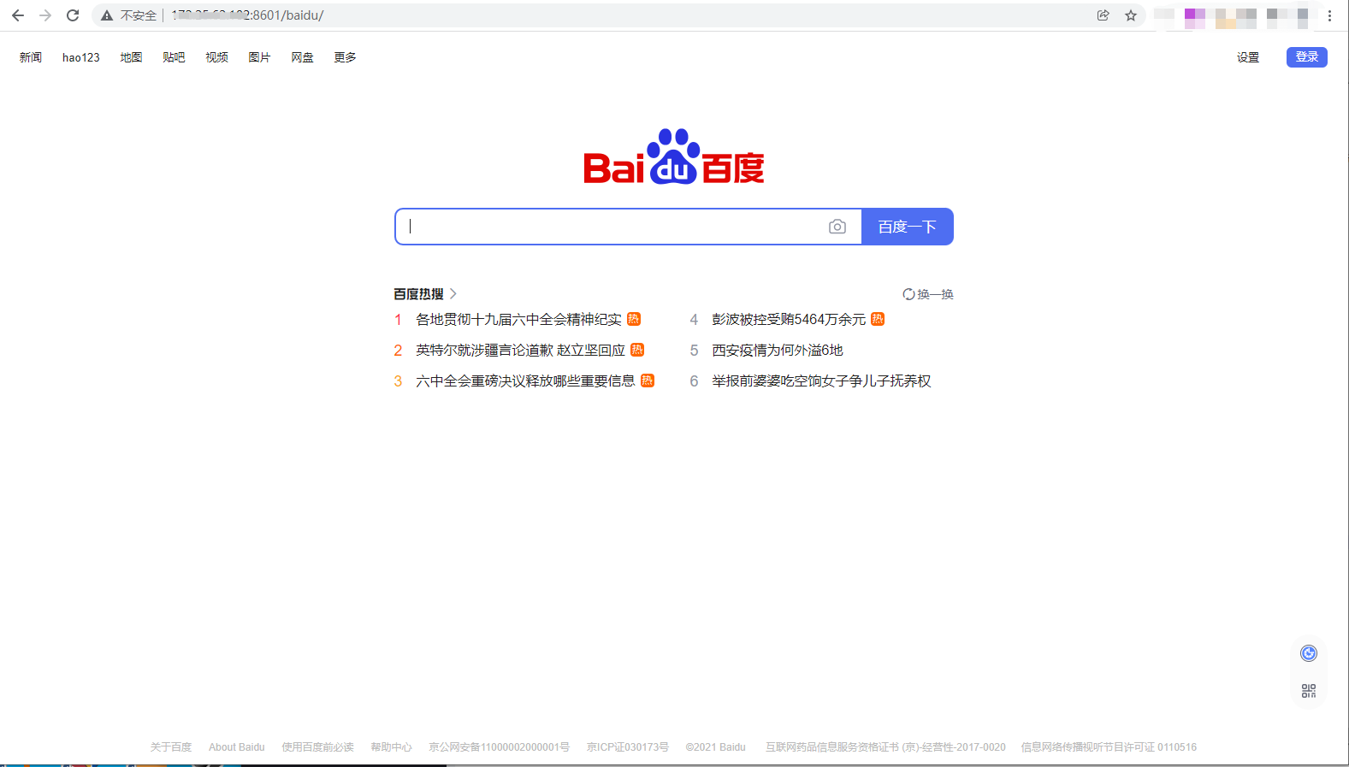Click the refresh 换一换 icon for hot searches
Image resolution: width=1349 pixels, height=767 pixels.
pos(908,294)
